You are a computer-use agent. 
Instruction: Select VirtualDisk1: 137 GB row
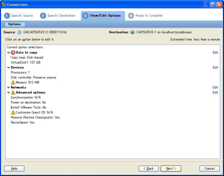(26, 62)
